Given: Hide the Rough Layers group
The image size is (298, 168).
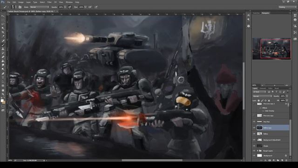Looking at the screenshot, I should click(254, 151).
